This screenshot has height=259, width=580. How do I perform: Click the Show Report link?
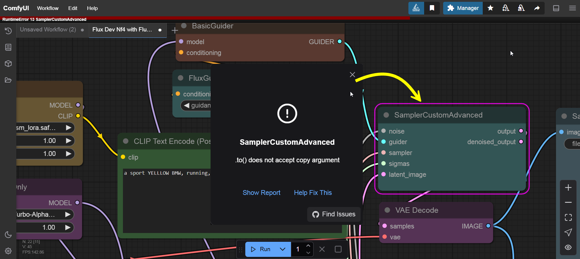point(261,193)
